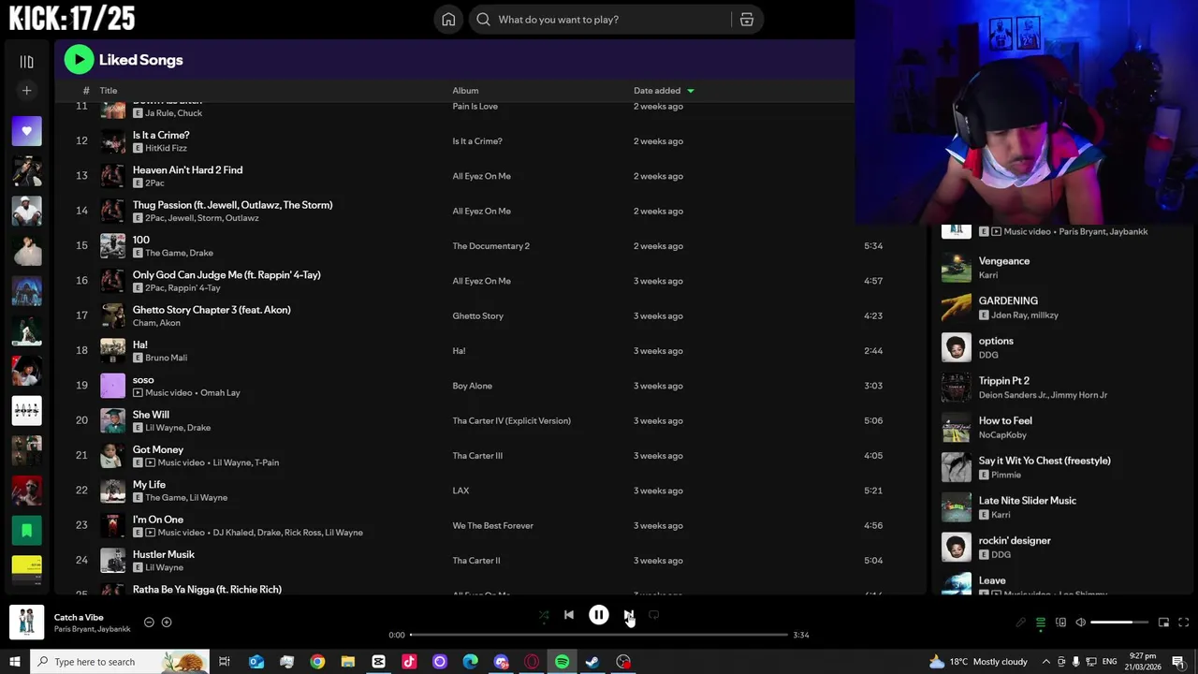Open Steam from Windows taskbar

[592, 662]
